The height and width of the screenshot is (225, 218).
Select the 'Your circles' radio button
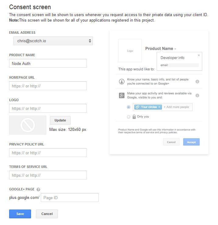[x=129, y=107]
